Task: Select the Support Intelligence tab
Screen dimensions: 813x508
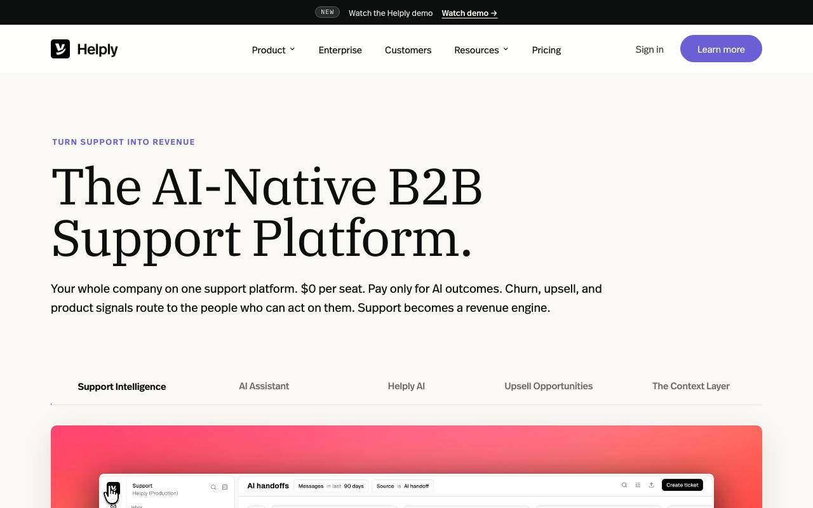Action: [122, 386]
